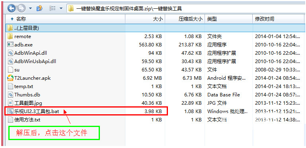Select the su file name

tap(17, 70)
